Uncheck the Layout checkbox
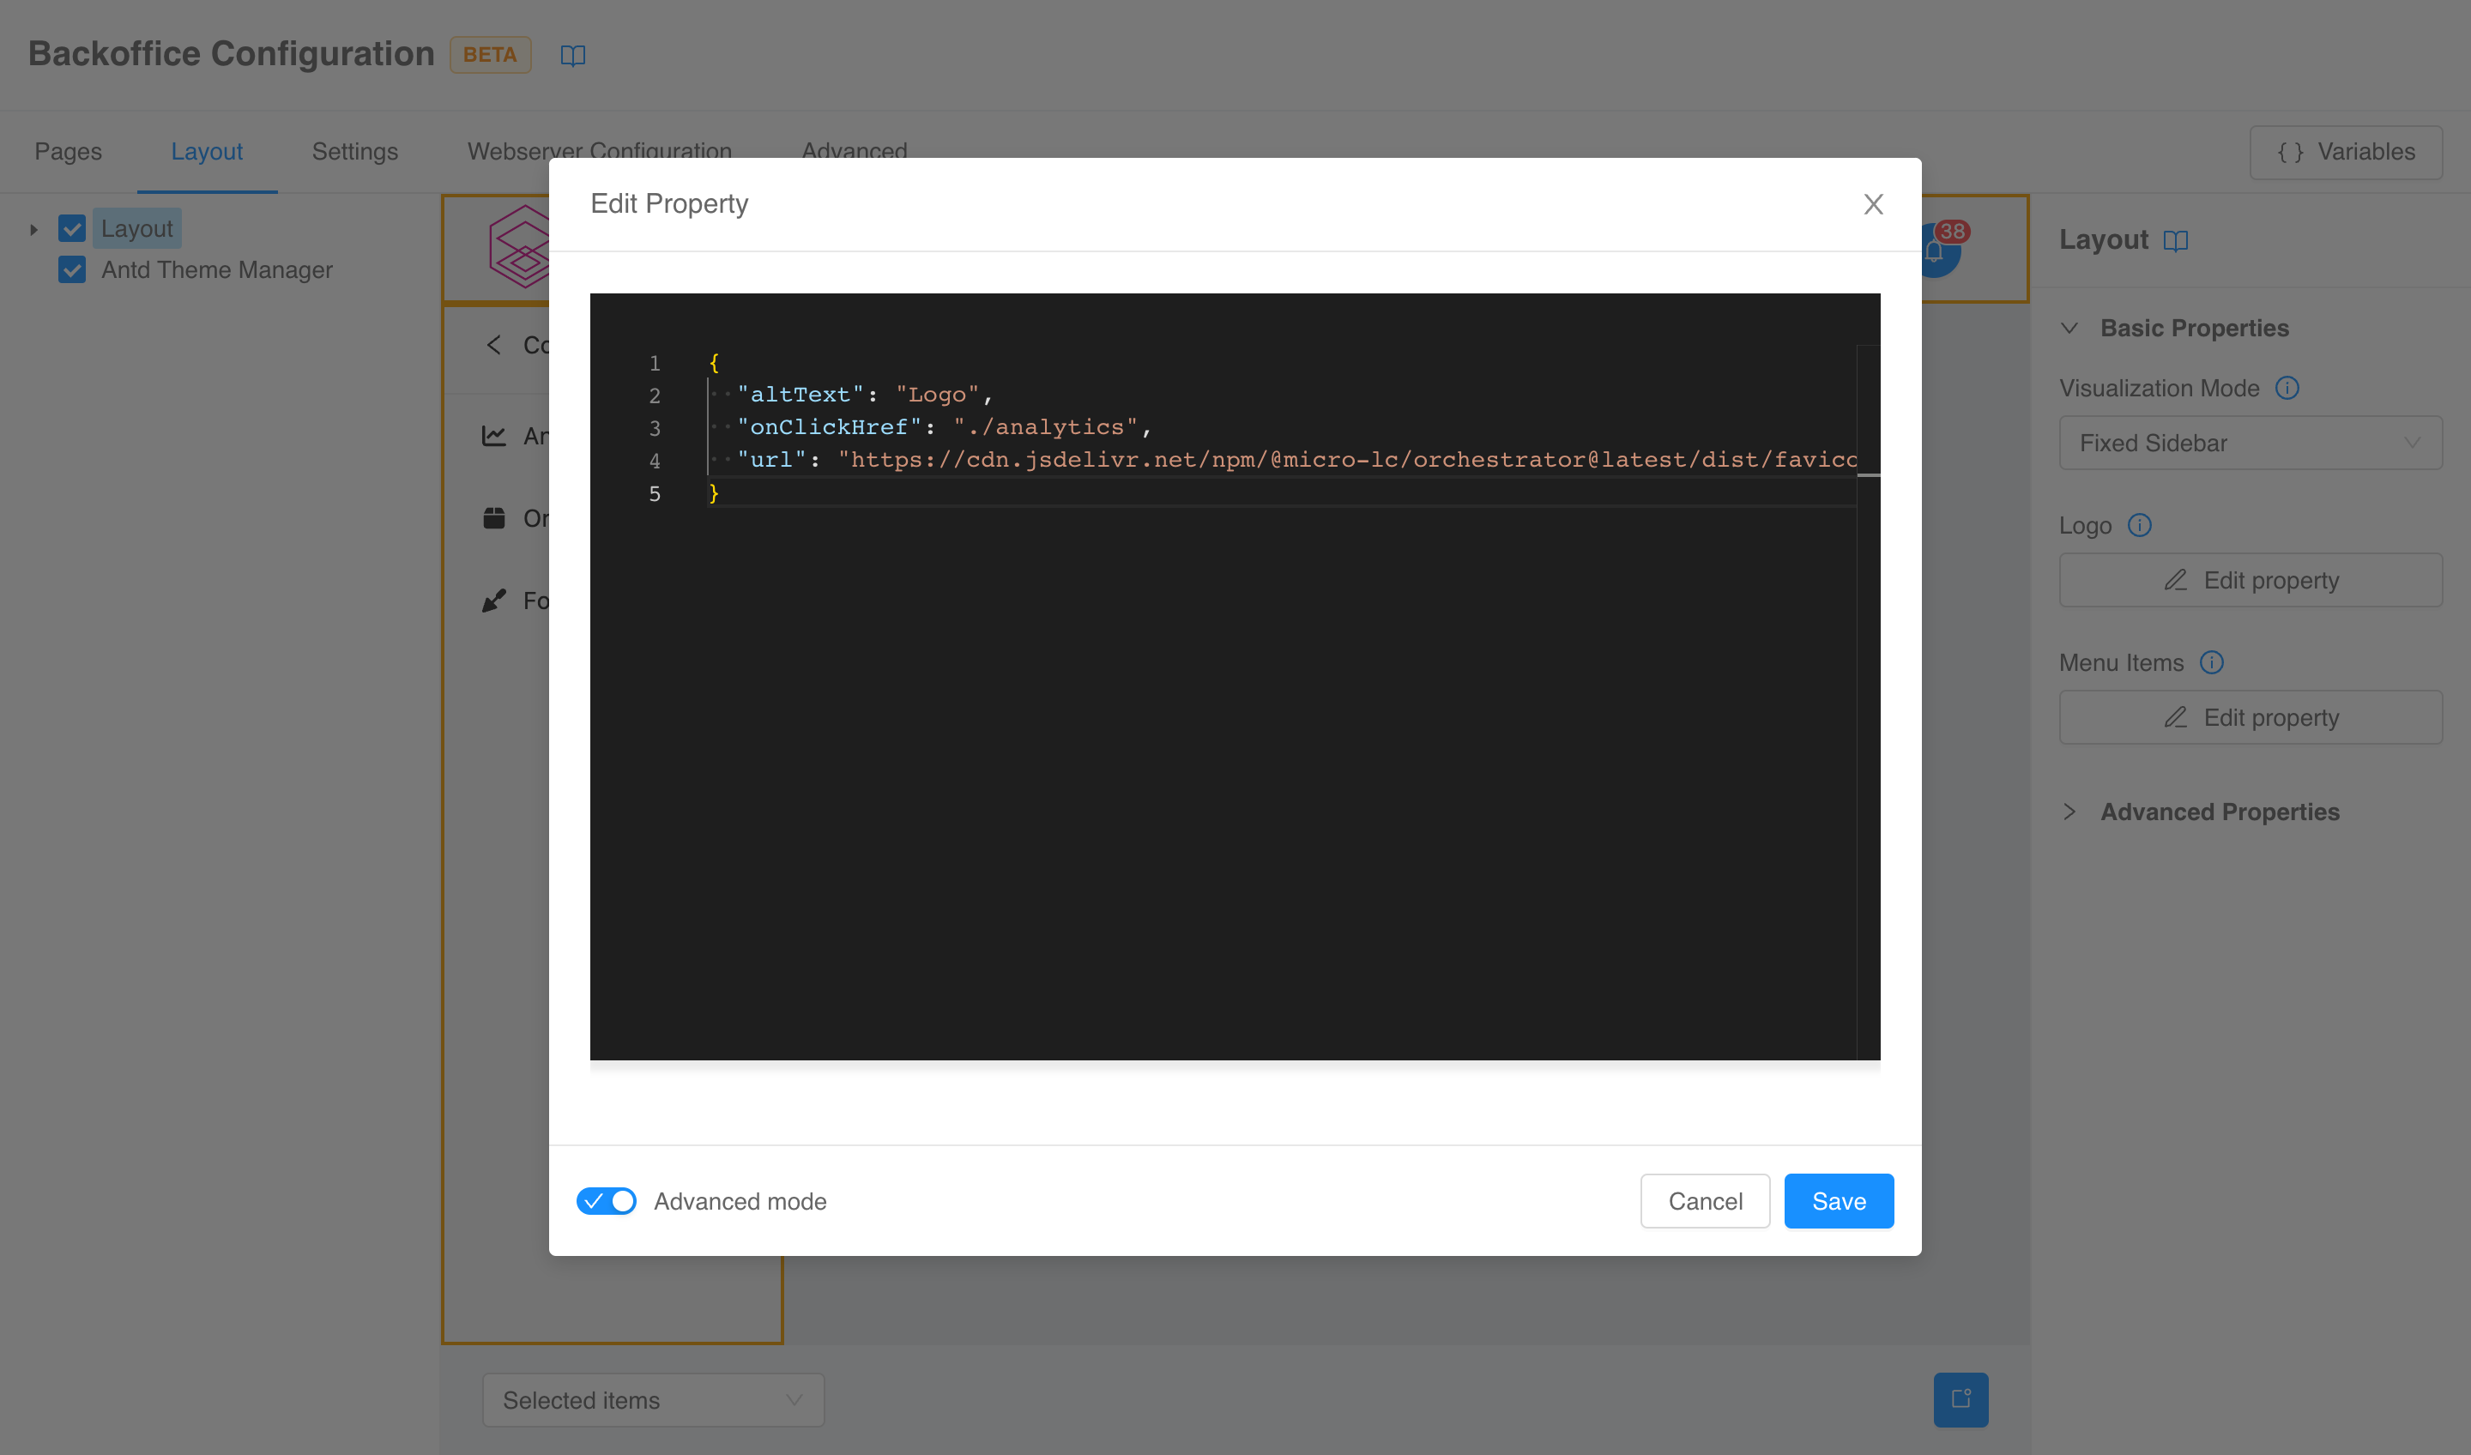Image resolution: width=2471 pixels, height=1455 pixels. [71, 227]
